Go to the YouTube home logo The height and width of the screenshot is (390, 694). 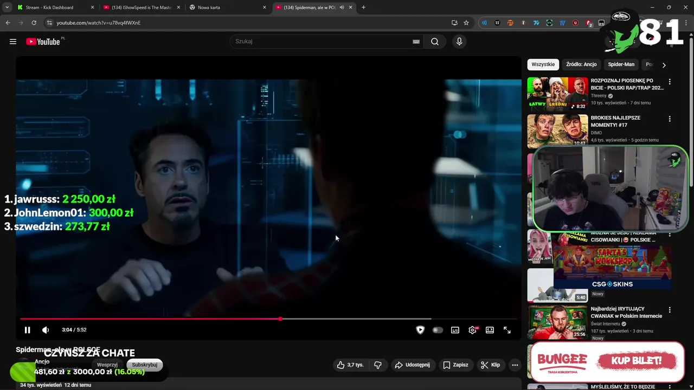tap(43, 42)
